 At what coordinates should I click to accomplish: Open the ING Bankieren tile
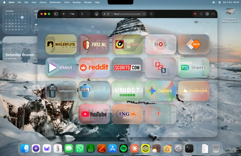click(128, 114)
